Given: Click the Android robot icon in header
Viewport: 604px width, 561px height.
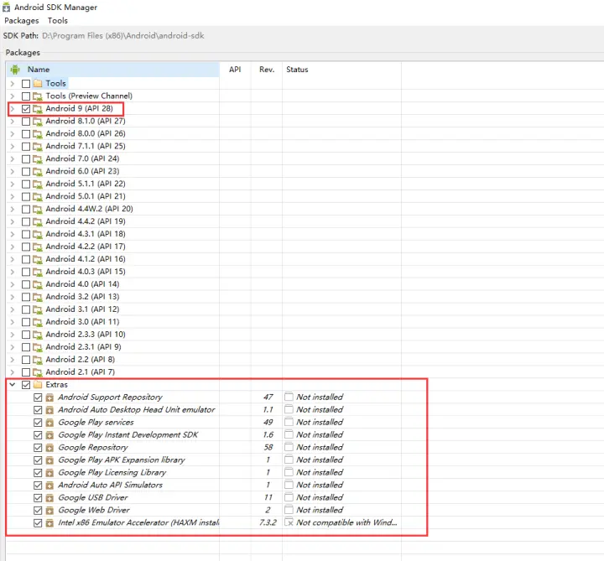Looking at the screenshot, I should 15,70.
